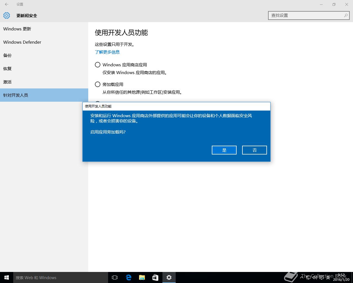This screenshot has width=353, height=283.
Task: Go to Windows 更新 in sidebar
Action: pos(44,29)
